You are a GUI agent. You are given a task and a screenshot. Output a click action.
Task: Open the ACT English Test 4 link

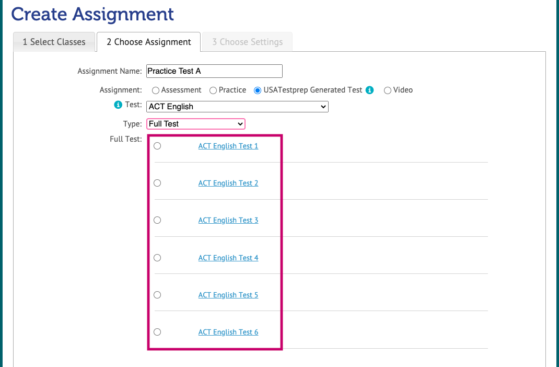228,258
